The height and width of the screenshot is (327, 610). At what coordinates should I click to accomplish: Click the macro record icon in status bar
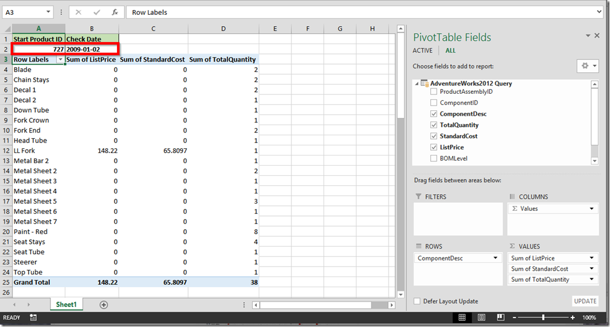coord(33,318)
